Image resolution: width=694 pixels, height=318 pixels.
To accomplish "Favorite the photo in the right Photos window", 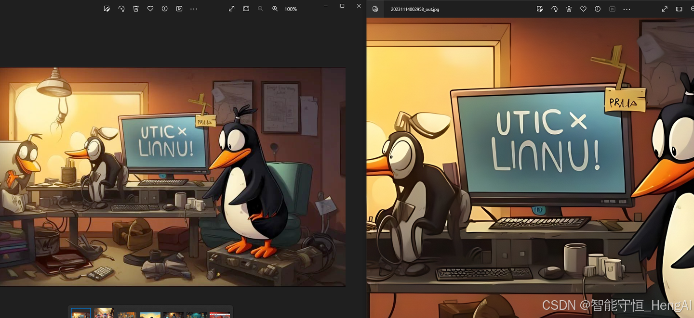I will pos(584,9).
